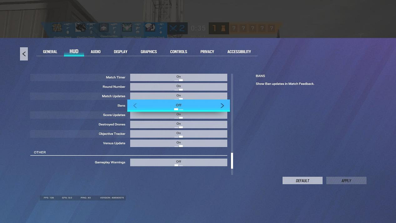Image resolution: width=396 pixels, height=223 pixels.
Task: Select the Controls tab
Action: (178, 52)
